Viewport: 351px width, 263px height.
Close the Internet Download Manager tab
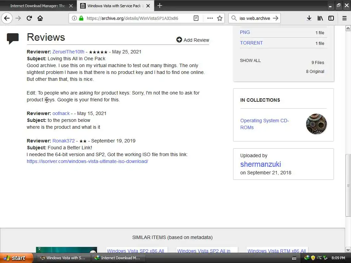click(x=71, y=6)
